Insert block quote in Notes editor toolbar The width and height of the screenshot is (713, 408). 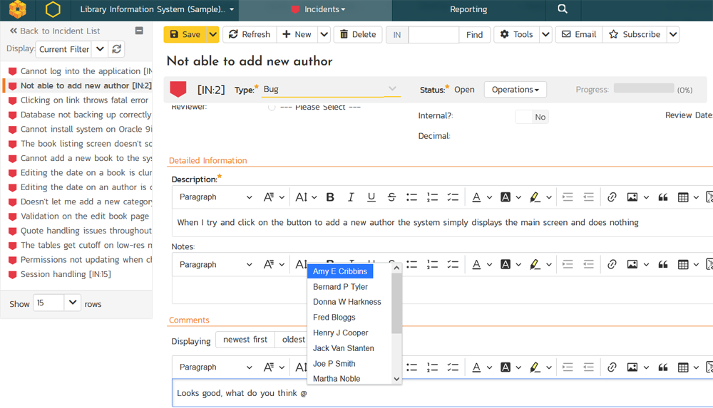point(662,264)
